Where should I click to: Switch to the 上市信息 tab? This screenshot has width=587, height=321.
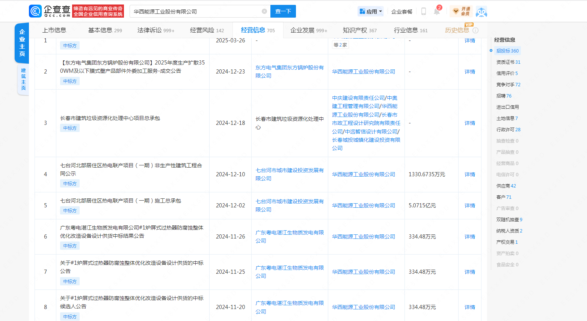tap(54, 30)
